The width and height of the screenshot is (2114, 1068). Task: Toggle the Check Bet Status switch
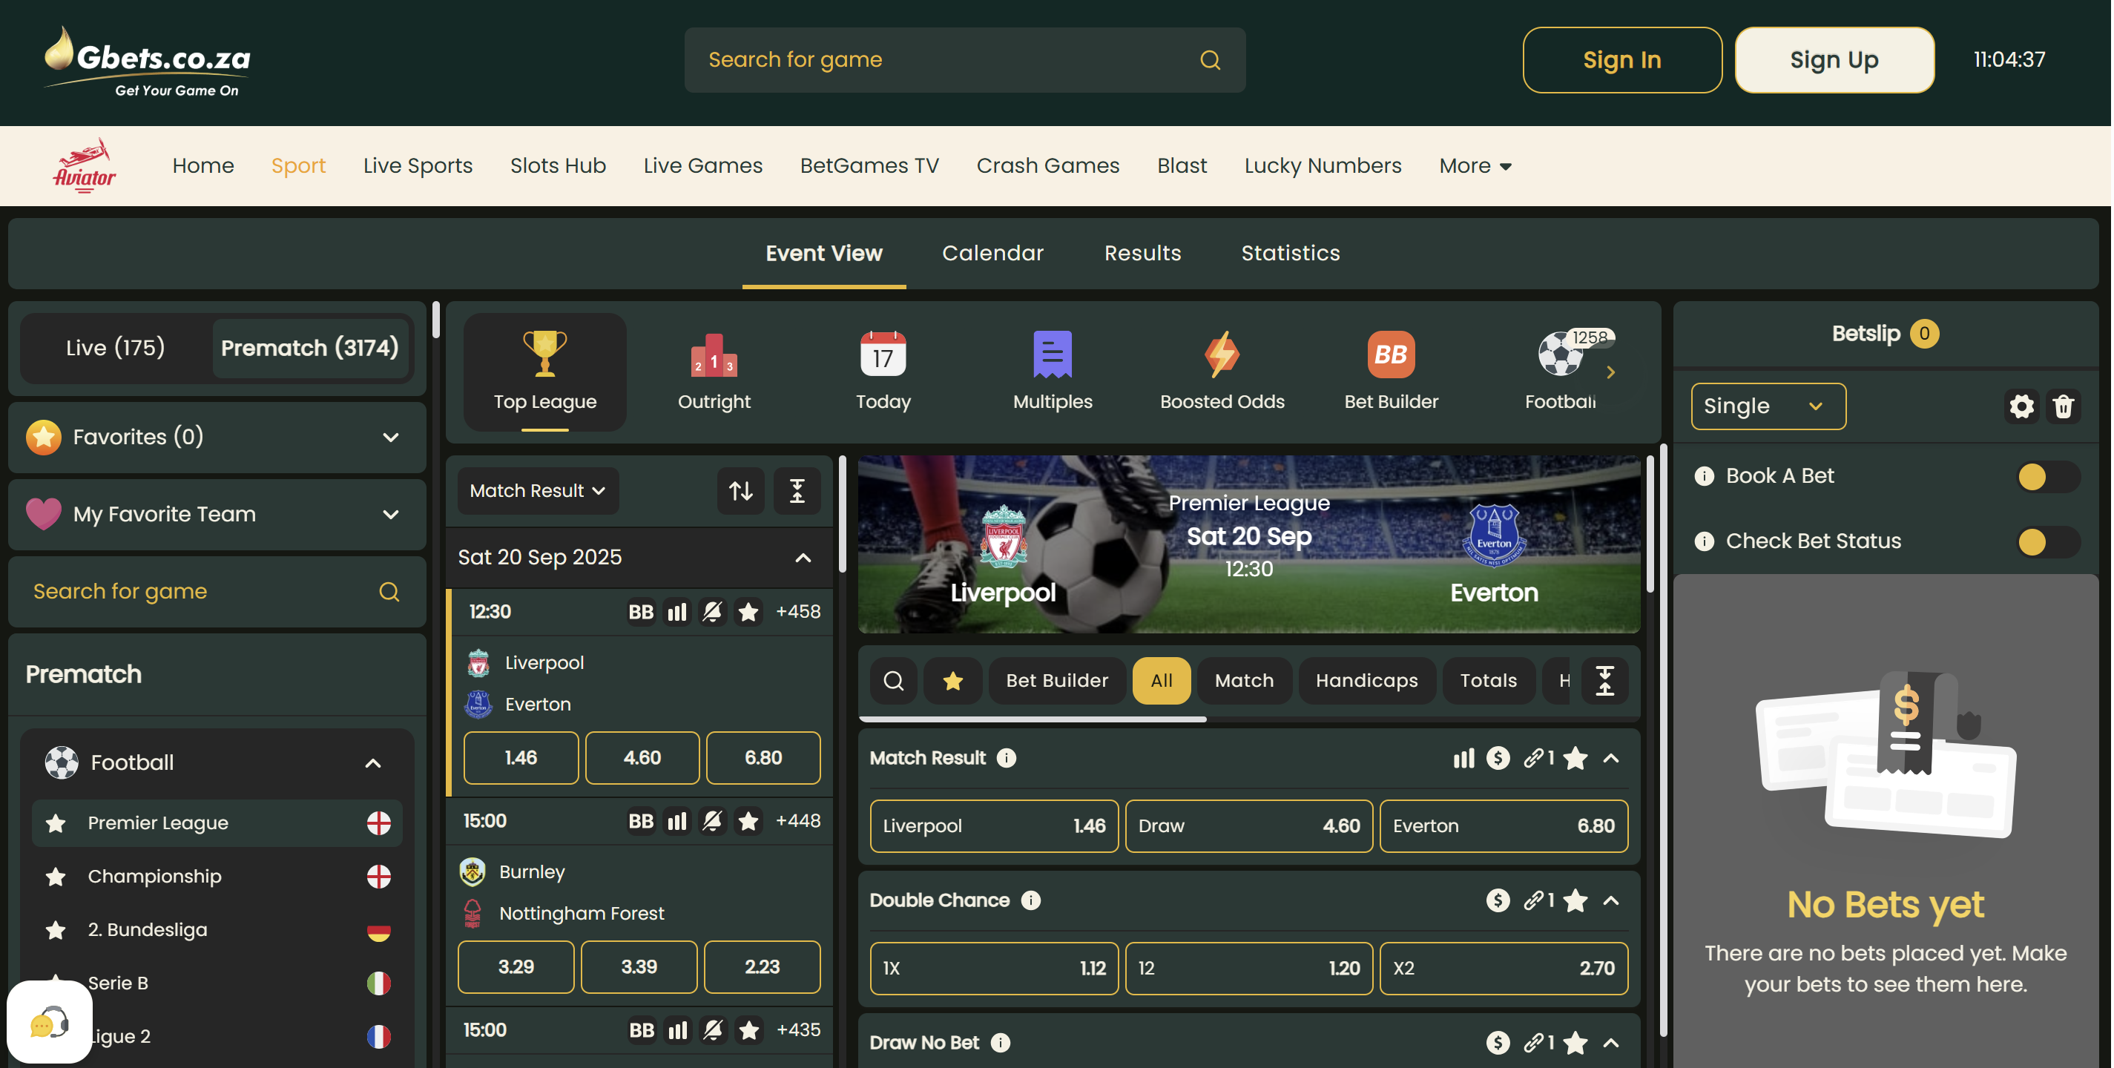(x=2047, y=541)
